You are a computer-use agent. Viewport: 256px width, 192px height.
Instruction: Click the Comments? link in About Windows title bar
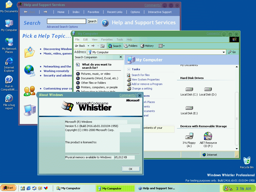128,95
